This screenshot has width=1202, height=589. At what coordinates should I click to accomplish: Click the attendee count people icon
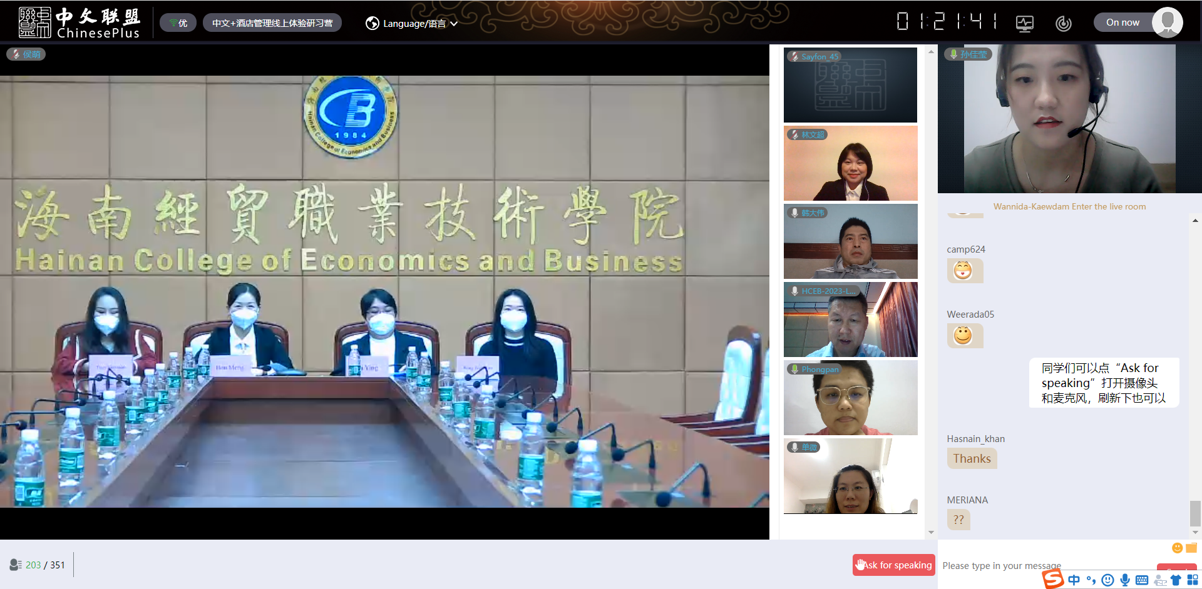pyautogui.click(x=16, y=565)
